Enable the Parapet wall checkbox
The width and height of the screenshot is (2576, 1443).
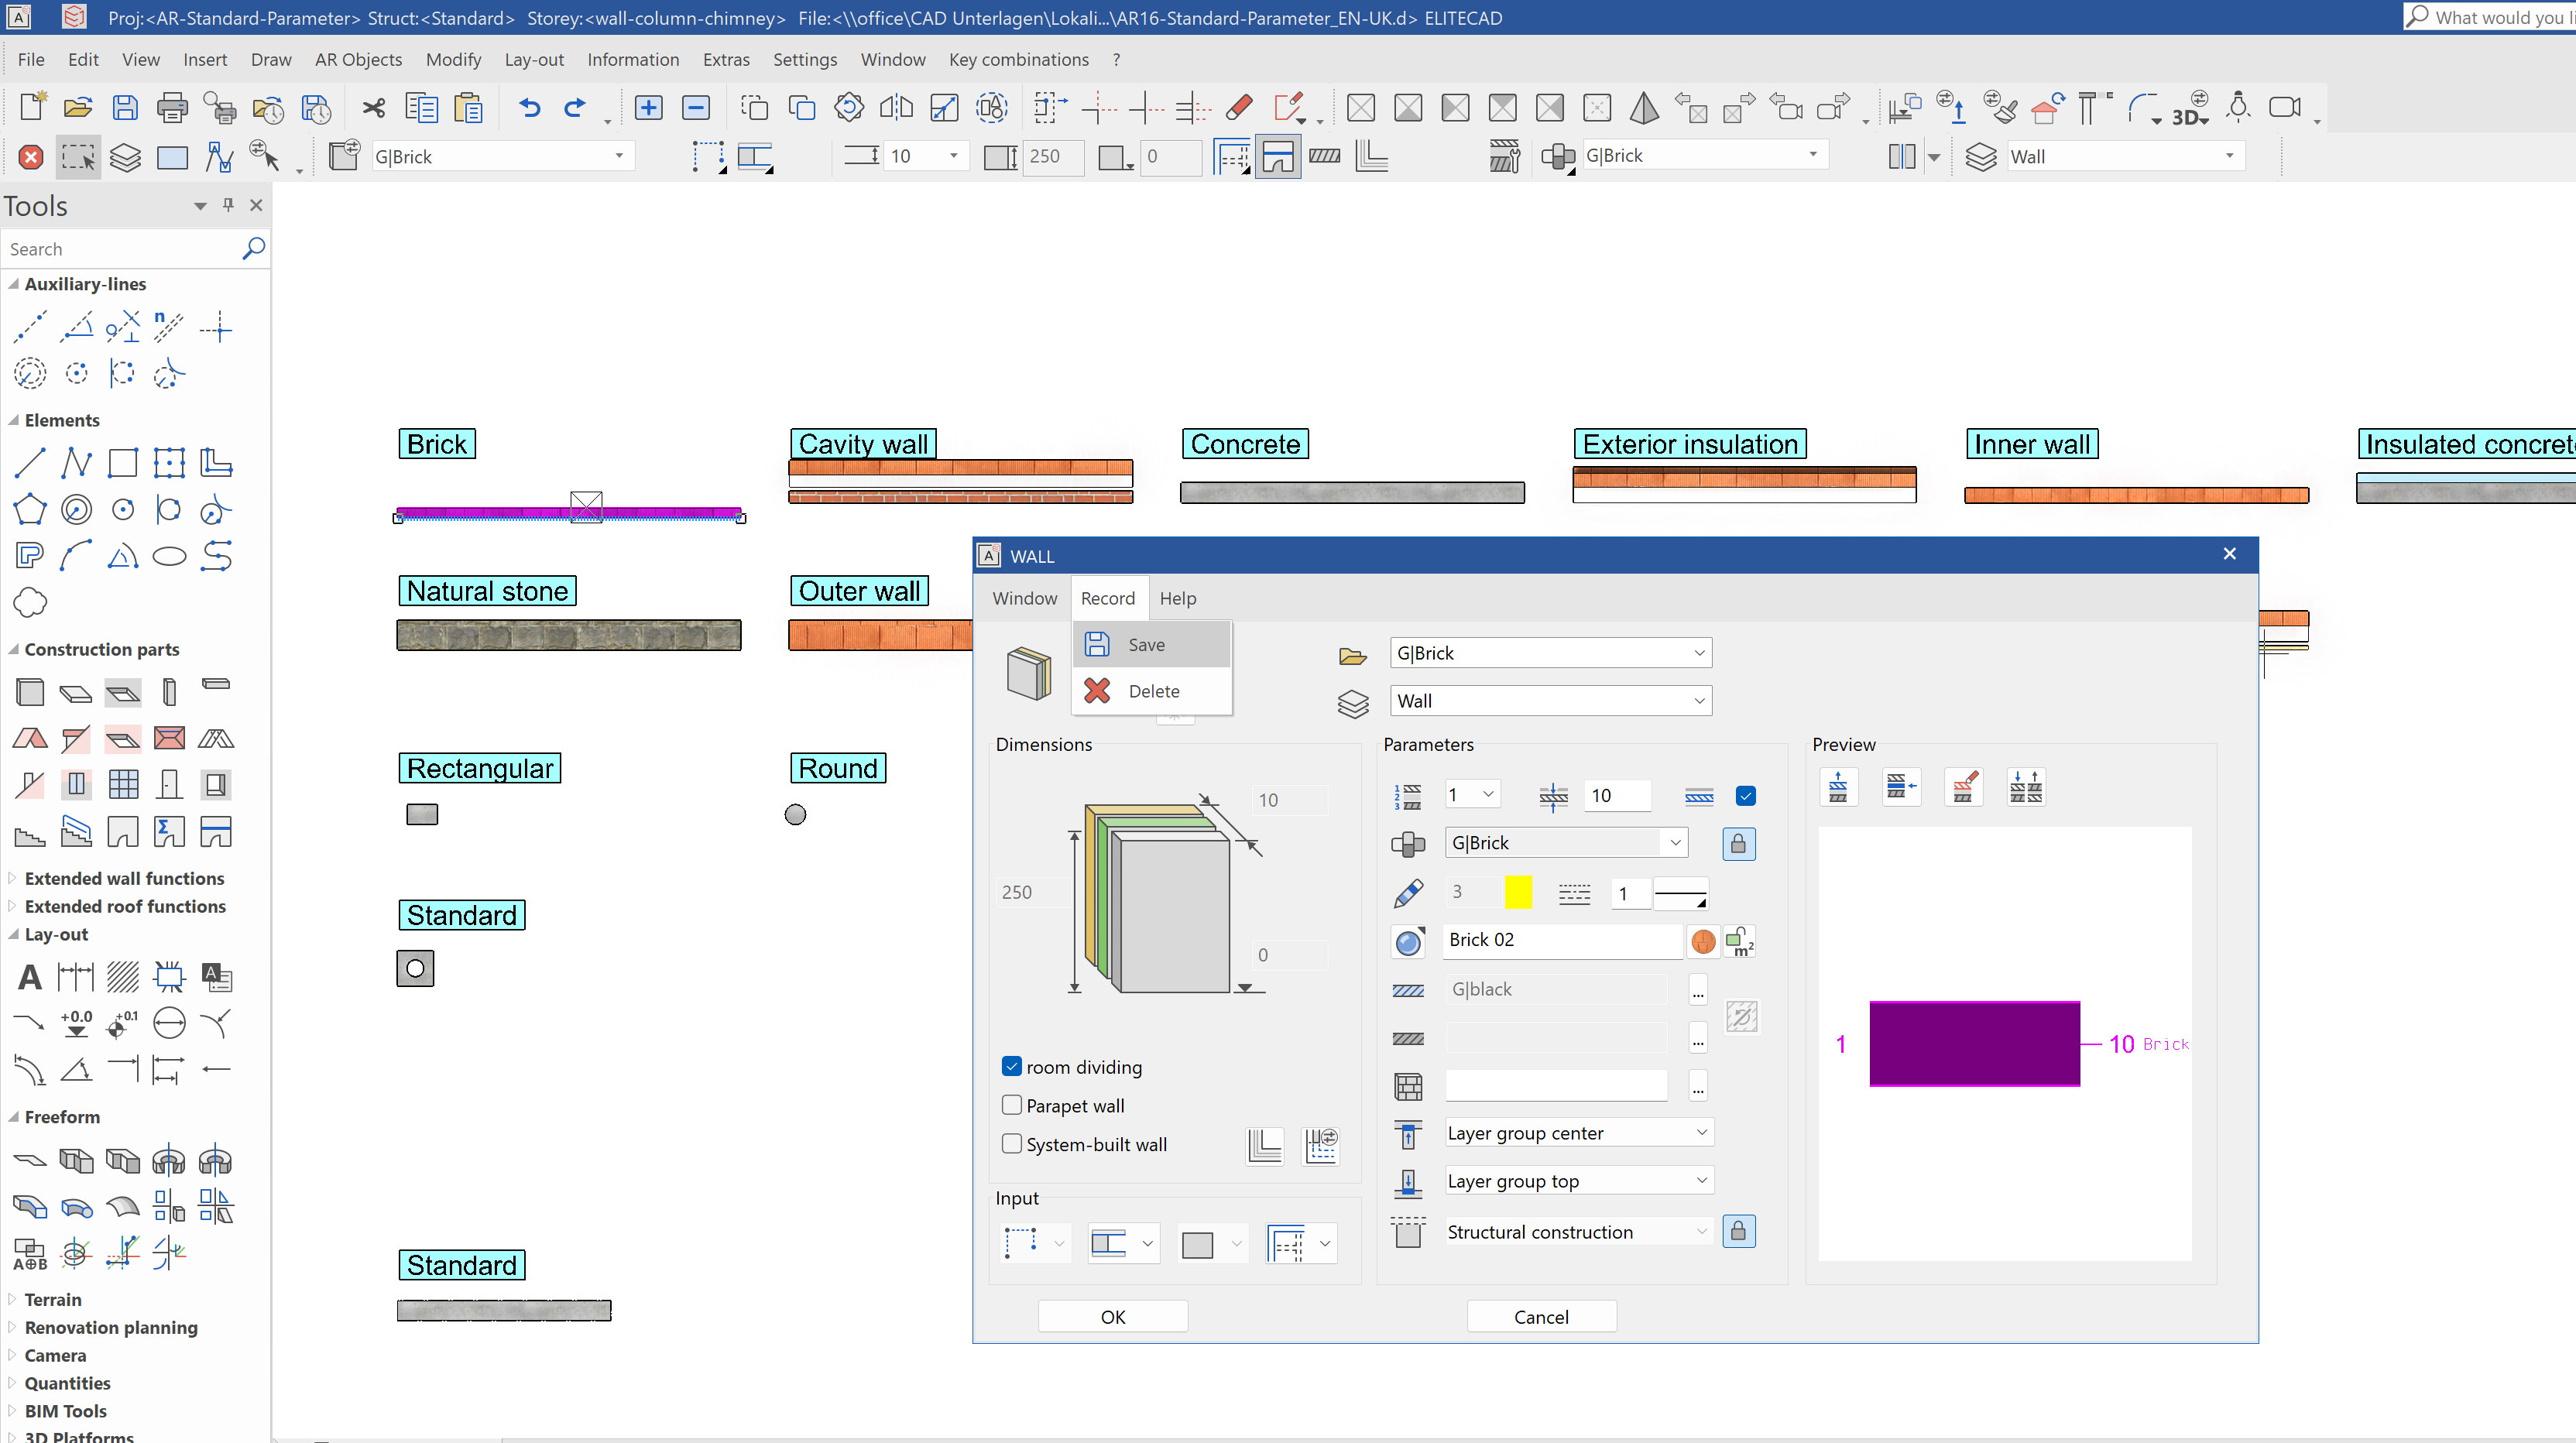point(1012,1105)
